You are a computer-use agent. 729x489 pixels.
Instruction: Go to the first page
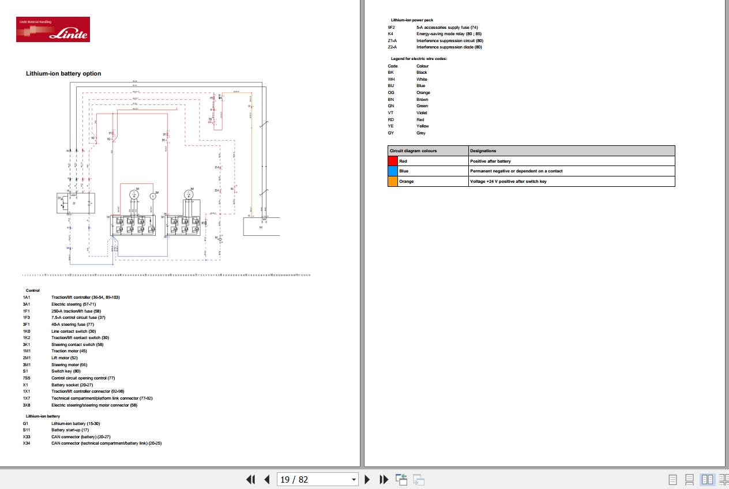250,479
